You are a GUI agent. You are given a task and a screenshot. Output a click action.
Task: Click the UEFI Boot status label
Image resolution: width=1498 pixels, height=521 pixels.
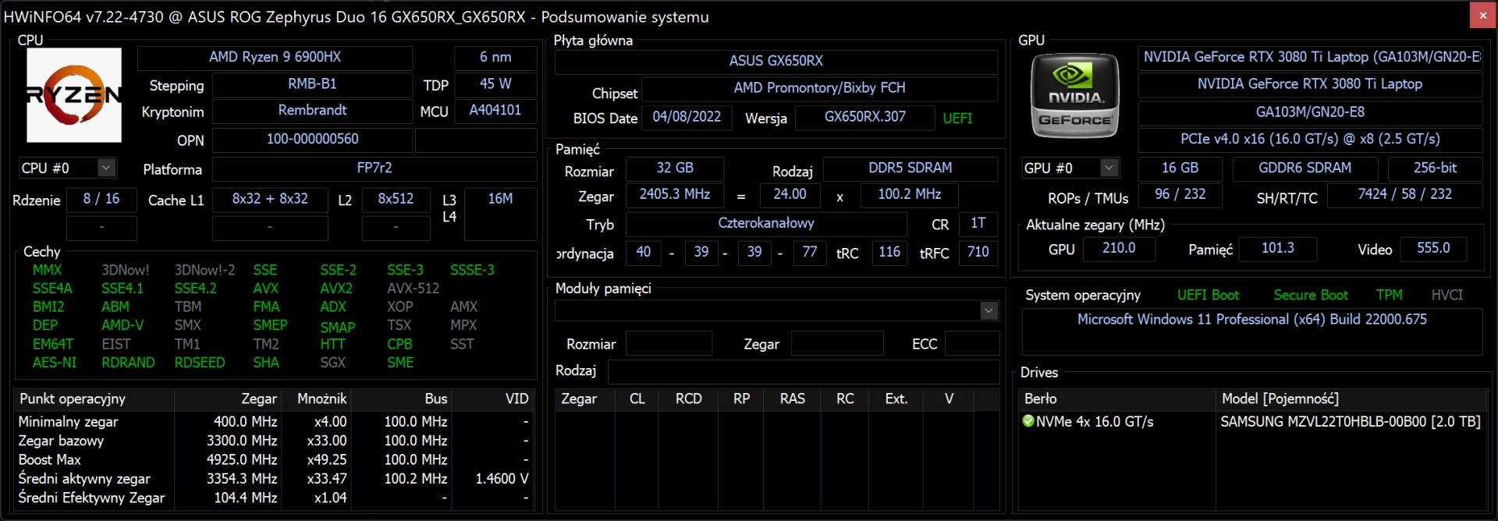[1208, 296]
